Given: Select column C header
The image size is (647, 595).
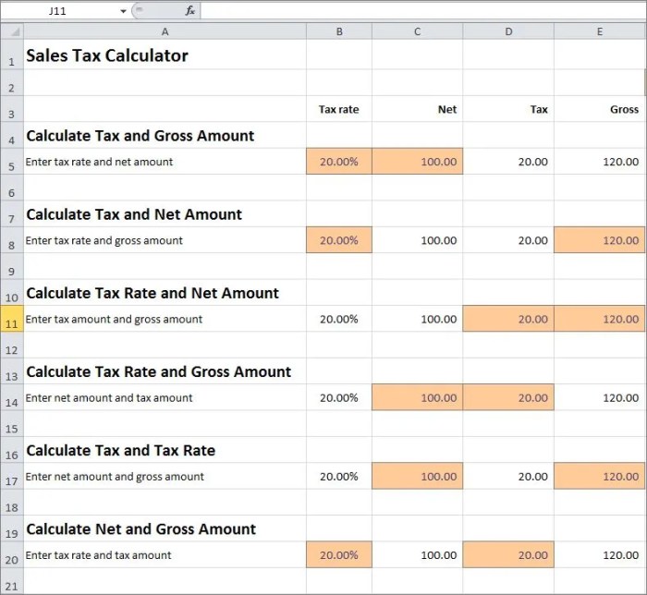Looking at the screenshot, I should 417,31.
